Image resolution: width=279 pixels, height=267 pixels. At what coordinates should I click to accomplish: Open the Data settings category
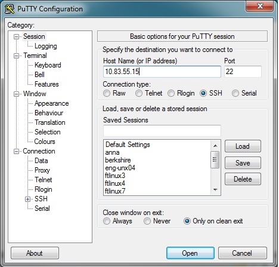[41, 161]
